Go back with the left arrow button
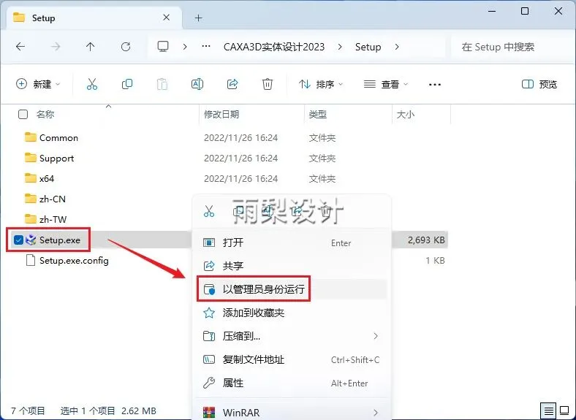 pyautogui.click(x=20, y=47)
